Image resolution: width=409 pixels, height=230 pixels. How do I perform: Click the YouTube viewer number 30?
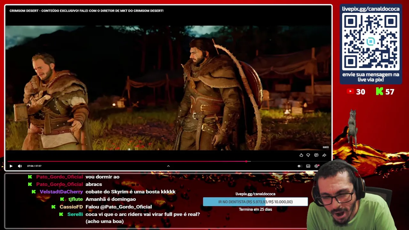361,92
